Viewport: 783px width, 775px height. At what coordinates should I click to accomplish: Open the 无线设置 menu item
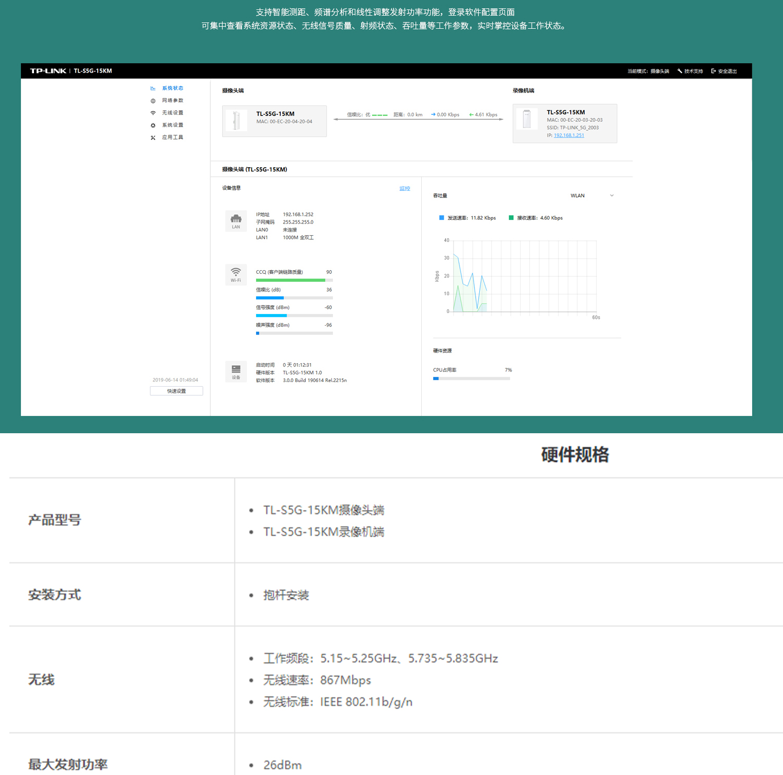click(x=172, y=113)
